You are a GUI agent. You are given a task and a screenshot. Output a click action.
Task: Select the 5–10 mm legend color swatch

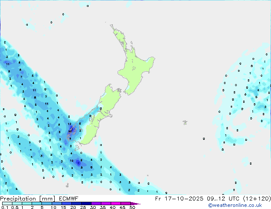47,203
